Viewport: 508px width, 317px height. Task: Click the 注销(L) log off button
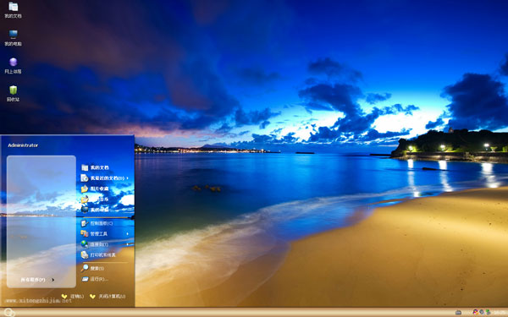(73, 297)
